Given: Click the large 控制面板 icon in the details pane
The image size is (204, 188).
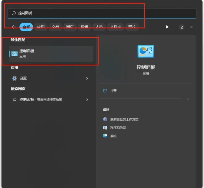Looking at the screenshot, I should 146,52.
